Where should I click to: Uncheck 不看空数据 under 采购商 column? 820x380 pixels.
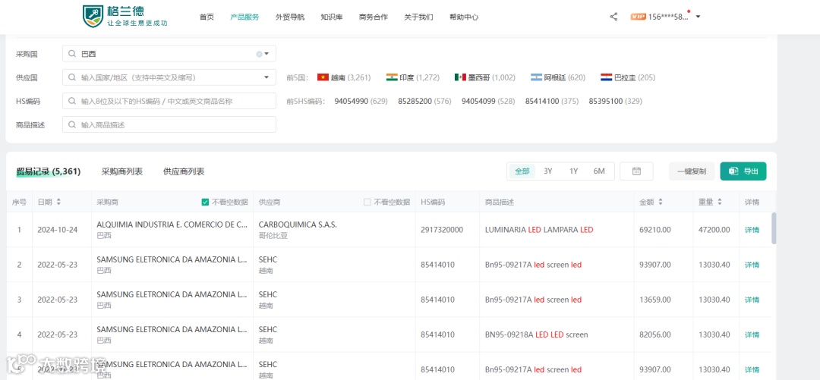coord(205,202)
